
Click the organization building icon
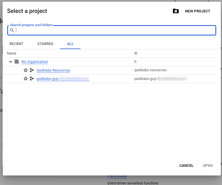click(x=17, y=61)
